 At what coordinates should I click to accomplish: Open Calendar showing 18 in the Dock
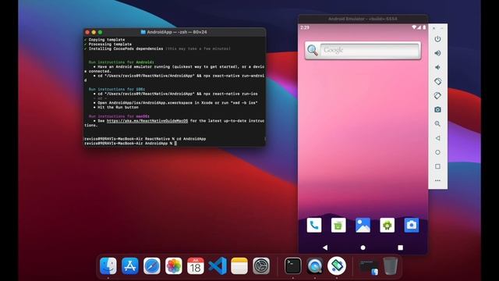tap(196, 265)
